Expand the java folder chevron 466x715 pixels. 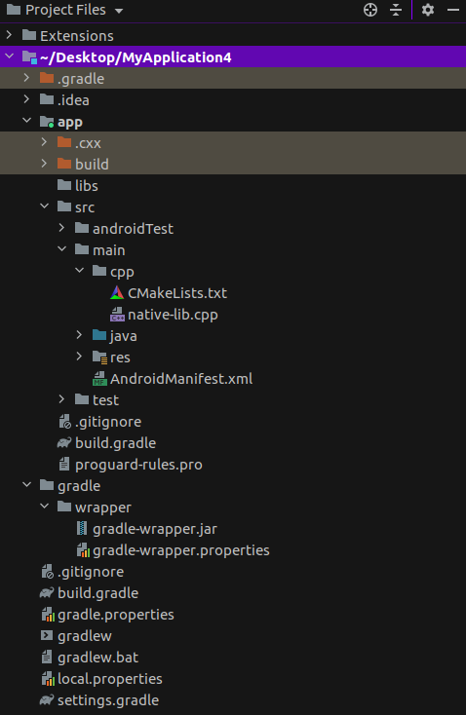[79, 335]
